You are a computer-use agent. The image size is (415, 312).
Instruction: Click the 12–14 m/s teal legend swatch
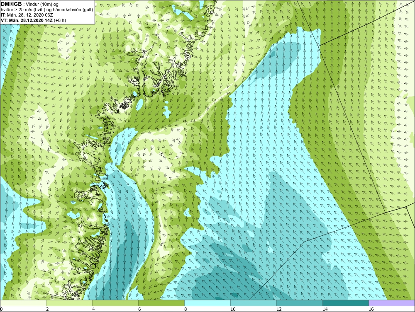[x=300, y=303]
